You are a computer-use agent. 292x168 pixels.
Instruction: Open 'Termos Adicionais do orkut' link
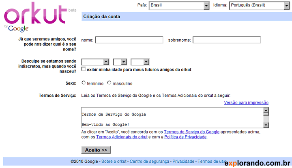click(x=122, y=137)
